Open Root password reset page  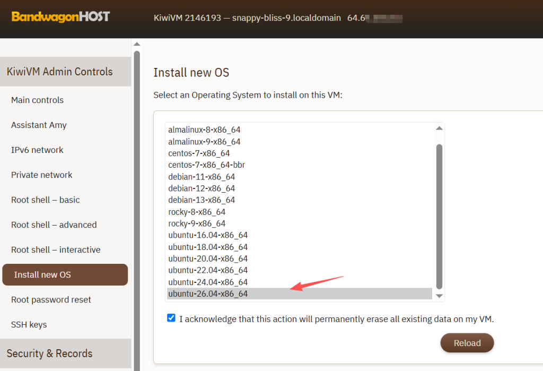coord(51,300)
